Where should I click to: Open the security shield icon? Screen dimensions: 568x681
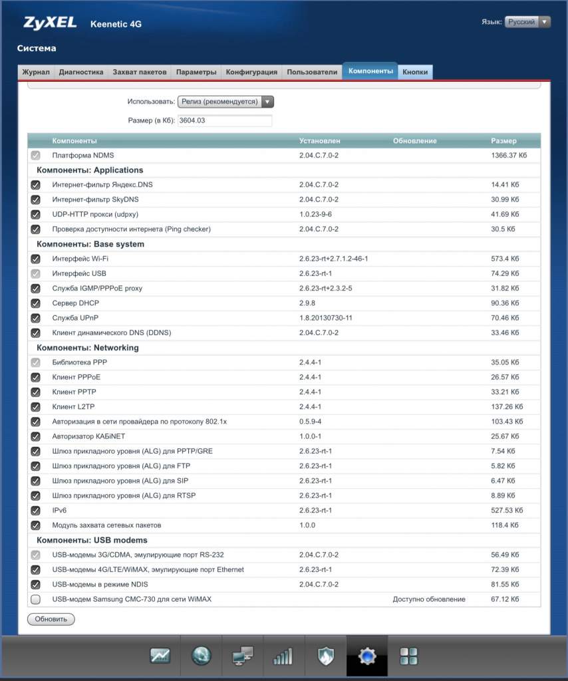click(x=325, y=656)
